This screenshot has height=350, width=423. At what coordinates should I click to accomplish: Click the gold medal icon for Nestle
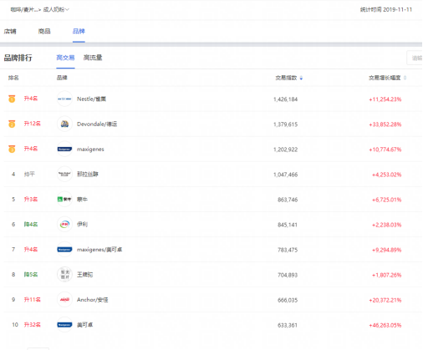click(12, 99)
